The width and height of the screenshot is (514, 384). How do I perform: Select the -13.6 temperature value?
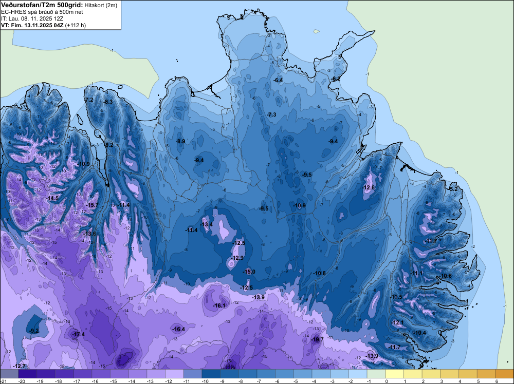click(x=89, y=234)
